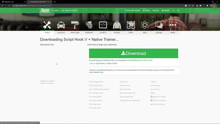Open Terms of Use footer link
Viewport: 220px width, 124px height.
coord(155,89)
